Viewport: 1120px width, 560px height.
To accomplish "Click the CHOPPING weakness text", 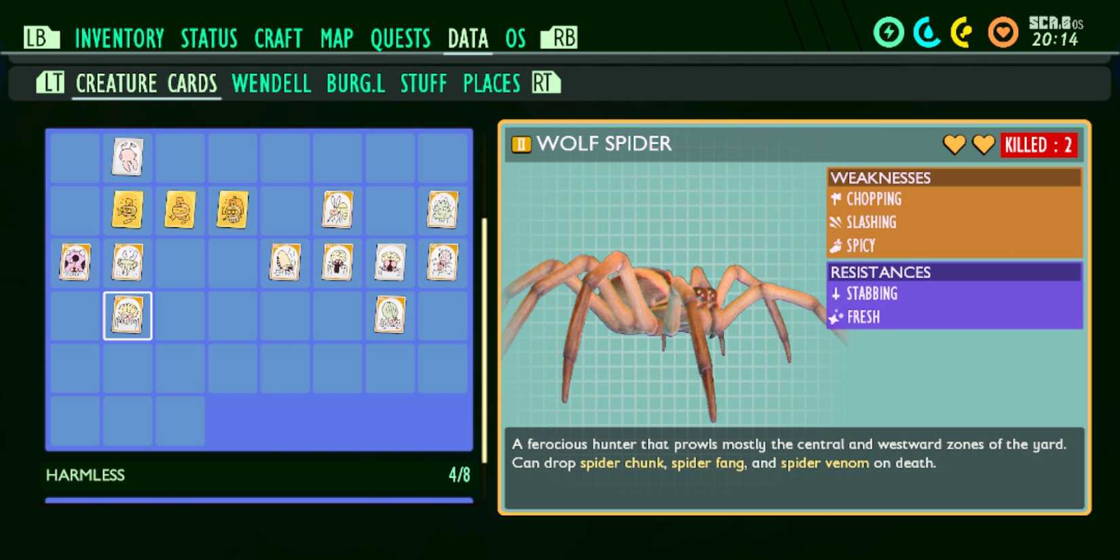I will (874, 199).
